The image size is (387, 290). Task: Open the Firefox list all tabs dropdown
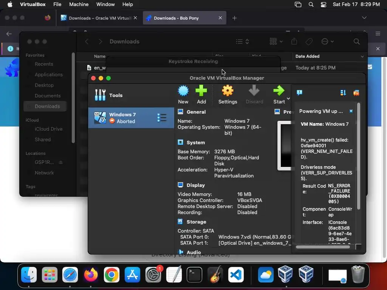point(364,18)
